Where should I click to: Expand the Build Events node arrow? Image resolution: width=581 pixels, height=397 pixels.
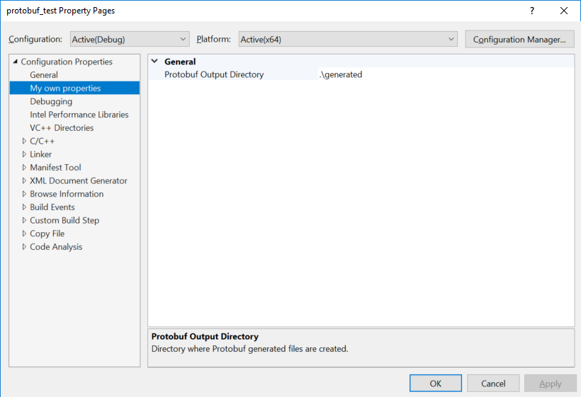(x=24, y=207)
